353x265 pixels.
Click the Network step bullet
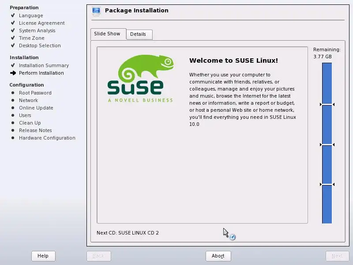pyautogui.click(x=13, y=100)
